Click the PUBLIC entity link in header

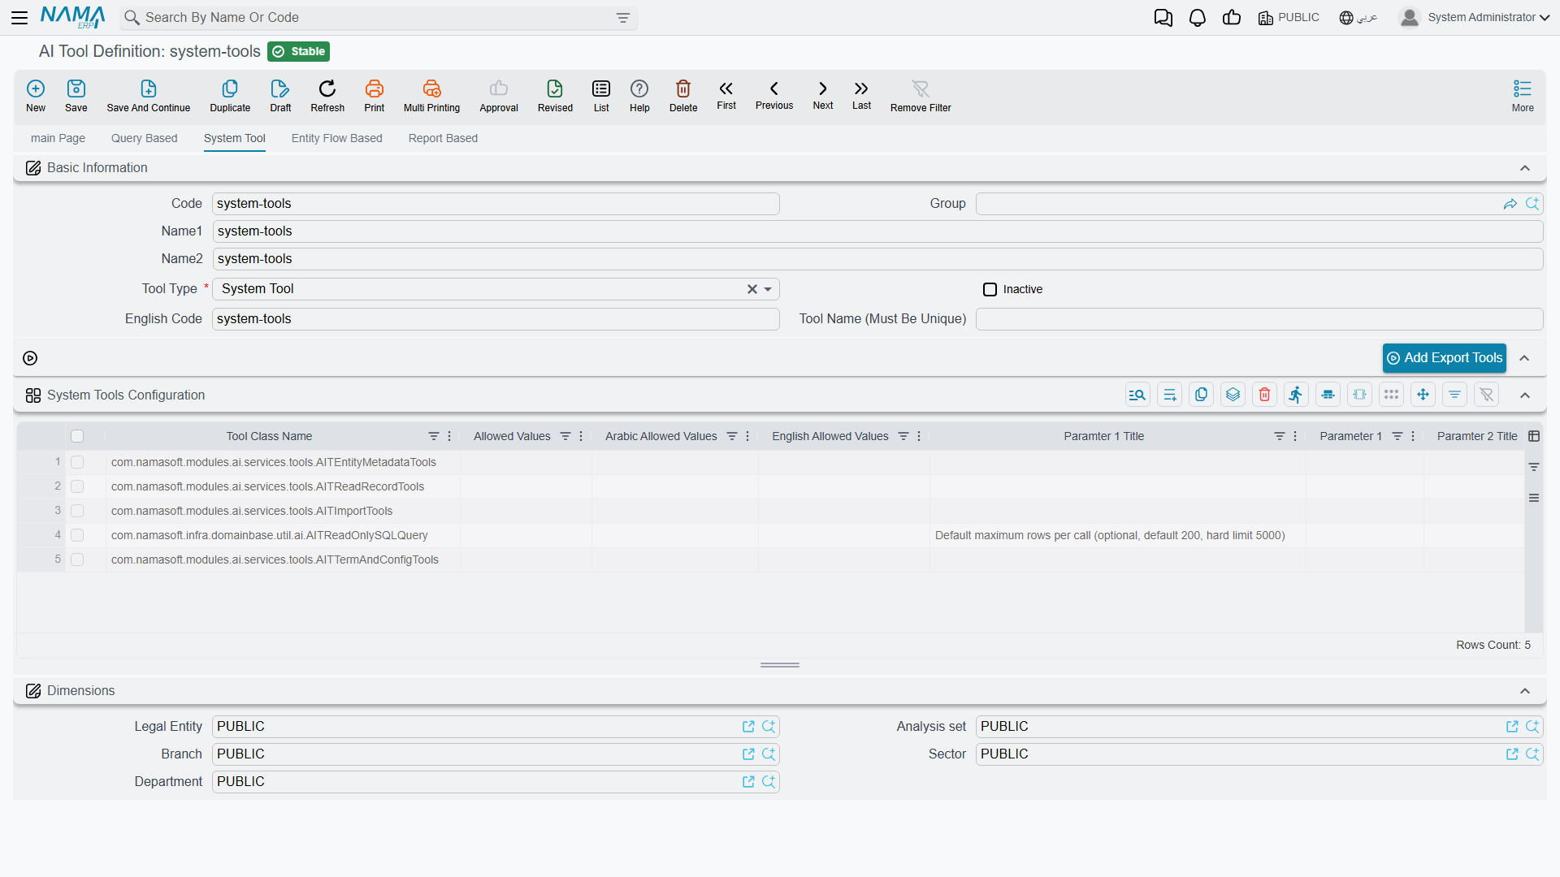(1289, 18)
